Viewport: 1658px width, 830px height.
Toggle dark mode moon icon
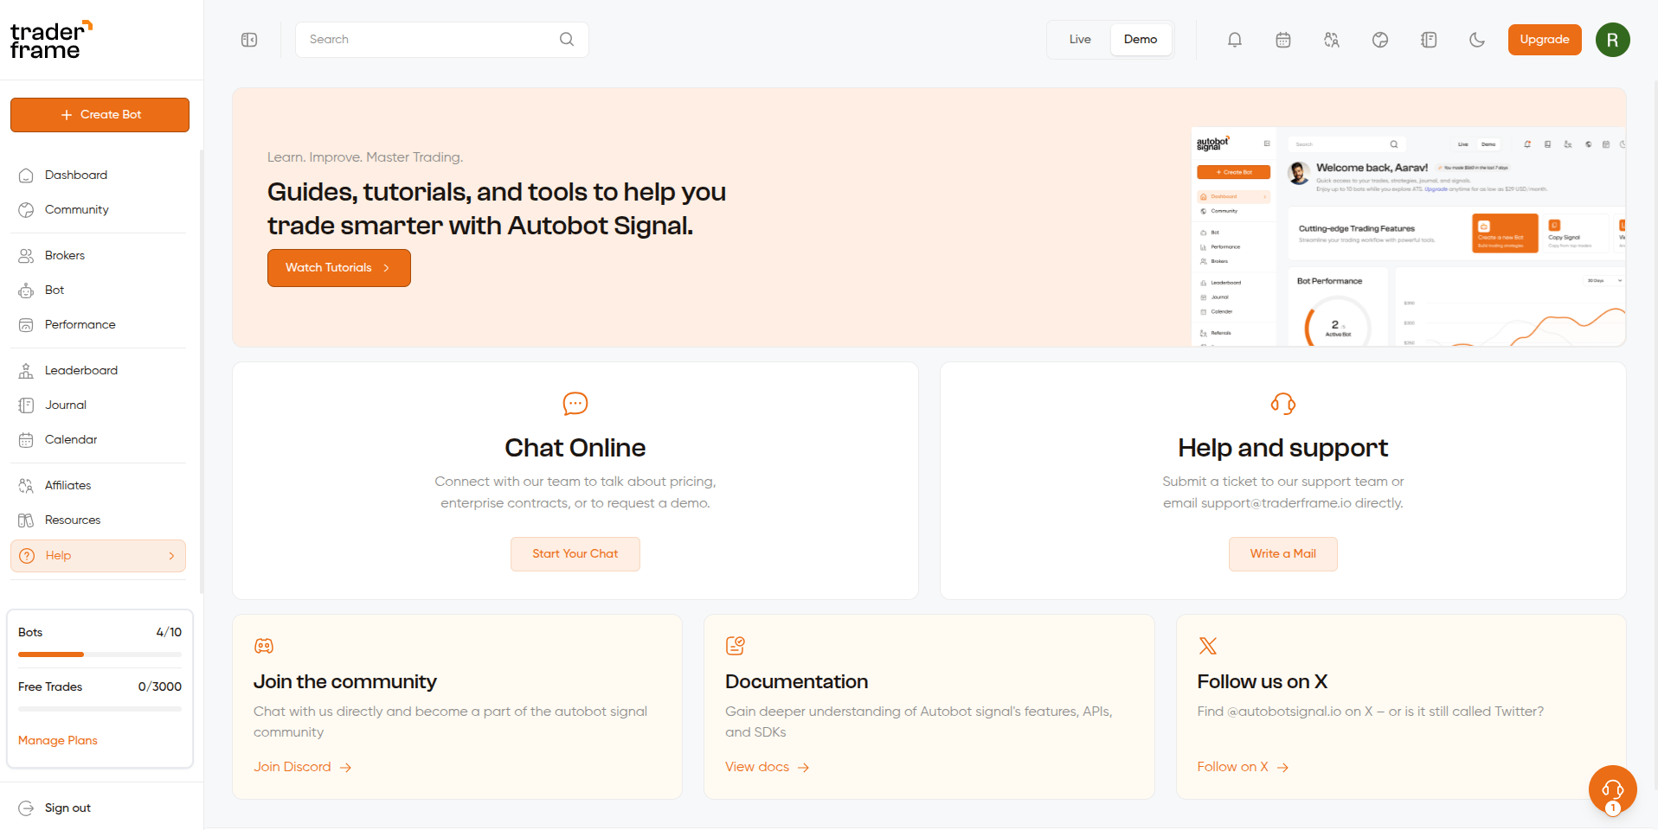[x=1477, y=40]
